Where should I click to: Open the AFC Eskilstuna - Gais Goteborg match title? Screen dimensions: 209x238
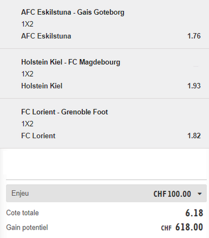[73, 12]
